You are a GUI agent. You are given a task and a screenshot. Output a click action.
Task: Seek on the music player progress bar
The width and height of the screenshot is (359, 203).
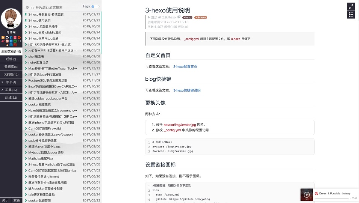(x=332, y=198)
